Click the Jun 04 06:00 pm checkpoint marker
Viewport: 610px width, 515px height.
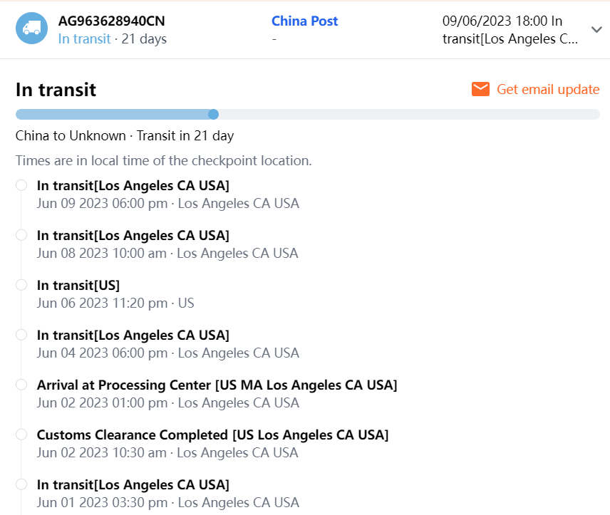pos(21,335)
